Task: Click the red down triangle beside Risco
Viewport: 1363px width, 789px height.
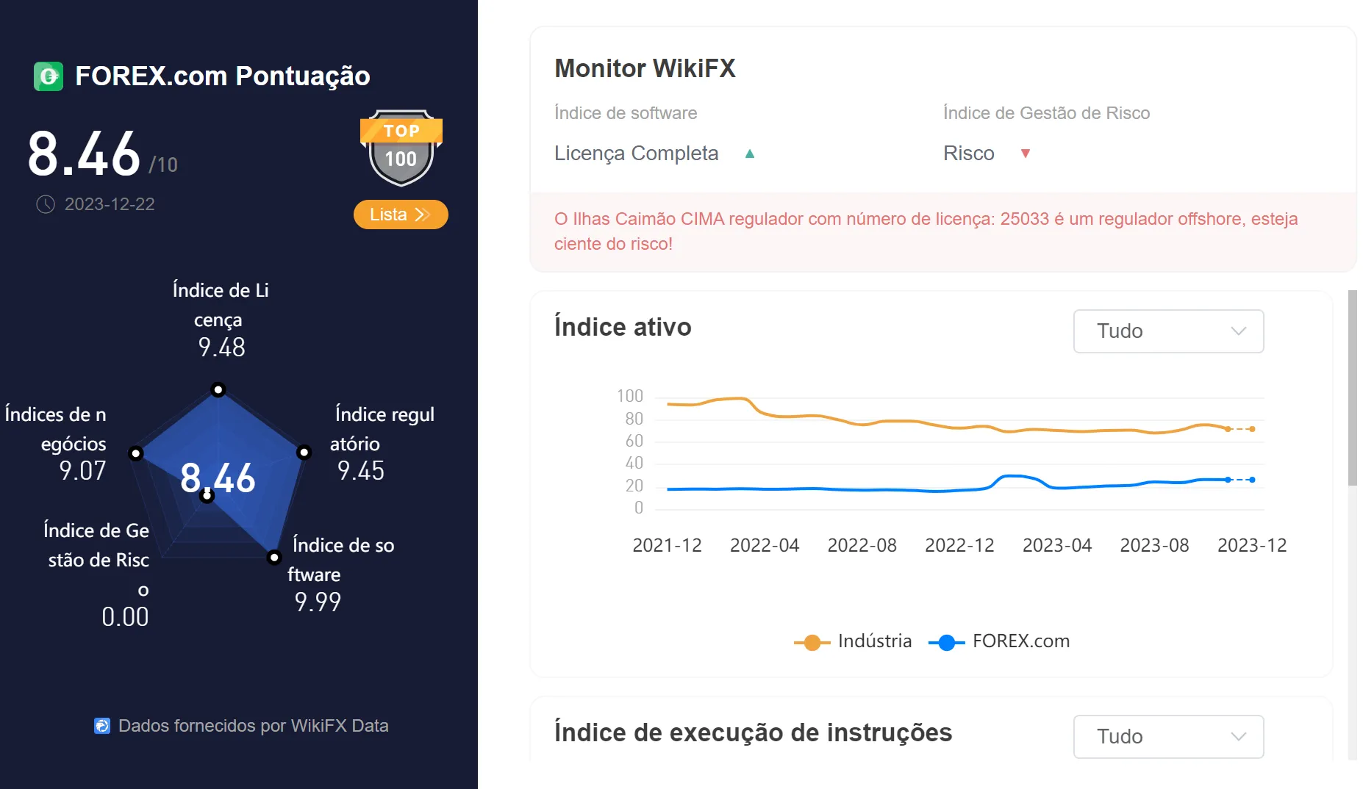Action: 1026,154
